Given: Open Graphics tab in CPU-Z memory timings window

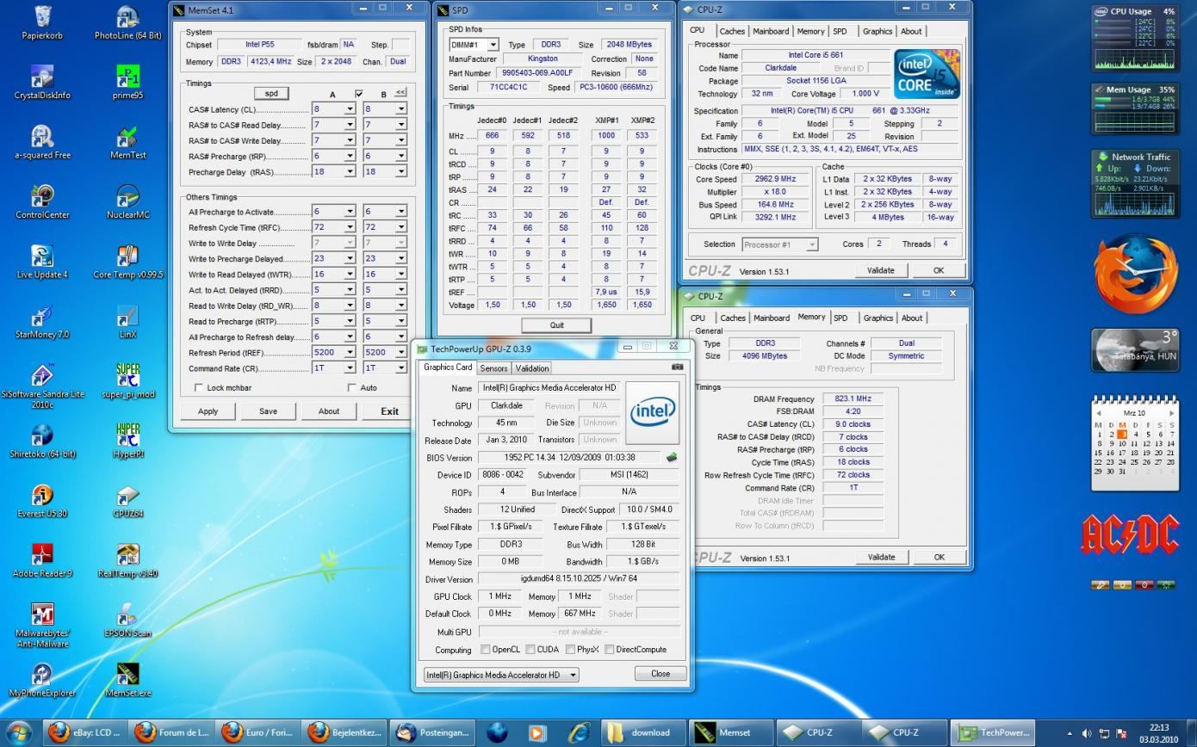Looking at the screenshot, I should pos(878,318).
